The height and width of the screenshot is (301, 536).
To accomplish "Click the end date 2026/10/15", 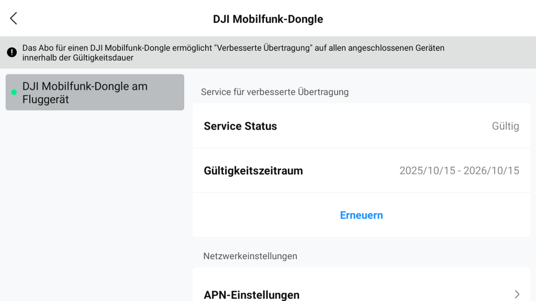I will tap(492, 170).
